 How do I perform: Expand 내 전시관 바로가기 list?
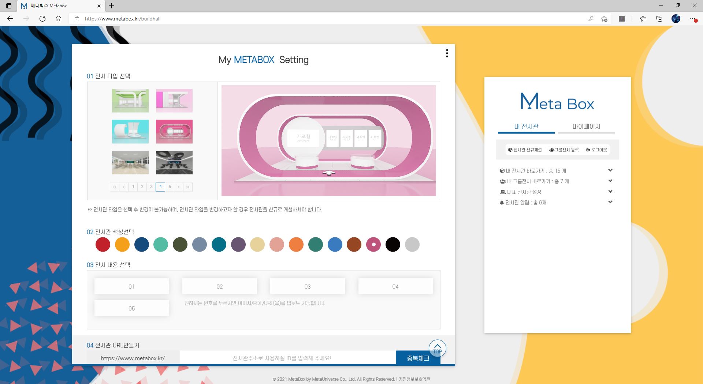tap(610, 170)
